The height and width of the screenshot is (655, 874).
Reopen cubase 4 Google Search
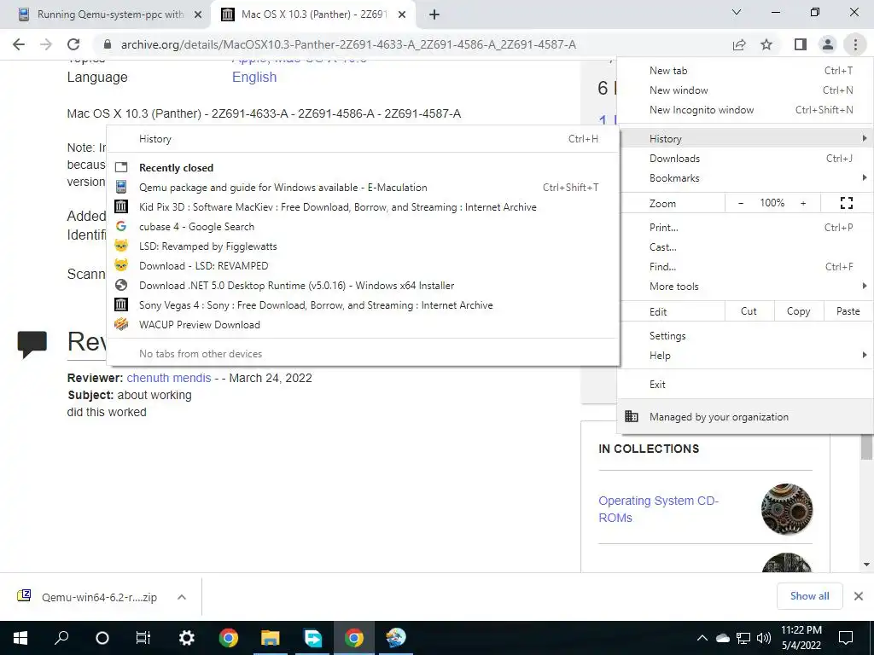pyautogui.click(x=363, y=227)
